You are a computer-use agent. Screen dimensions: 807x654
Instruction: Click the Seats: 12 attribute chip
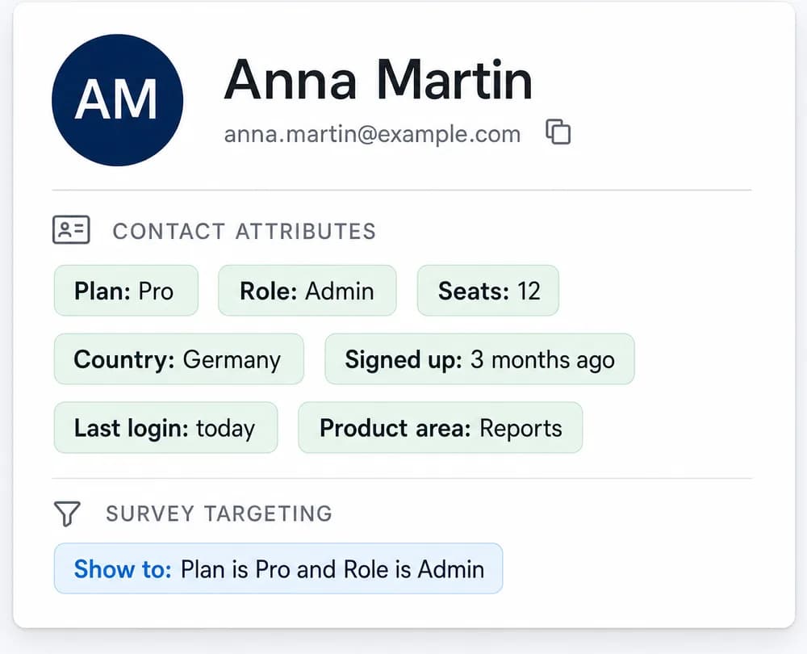488,291
